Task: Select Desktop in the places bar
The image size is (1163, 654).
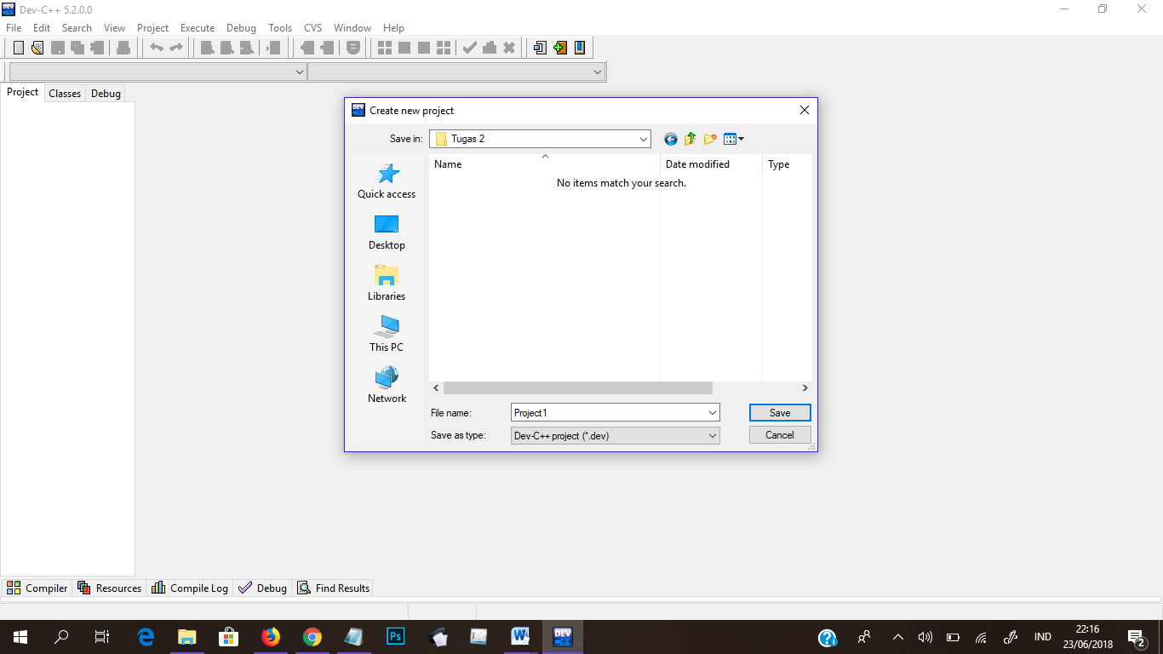Action: coord(387,232)
